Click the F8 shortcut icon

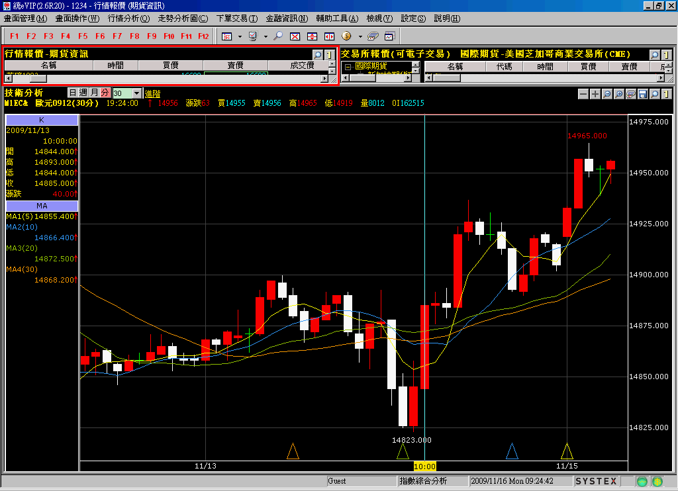click(x=134, y=36)
